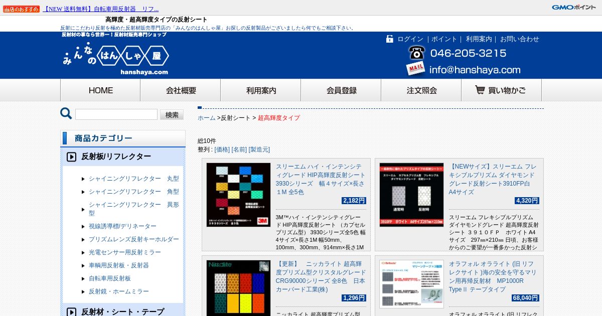The height and width of the screenshot is (316, 602).
Task: Click the 利用案内 link in blue header
Action: click(479, 39)
